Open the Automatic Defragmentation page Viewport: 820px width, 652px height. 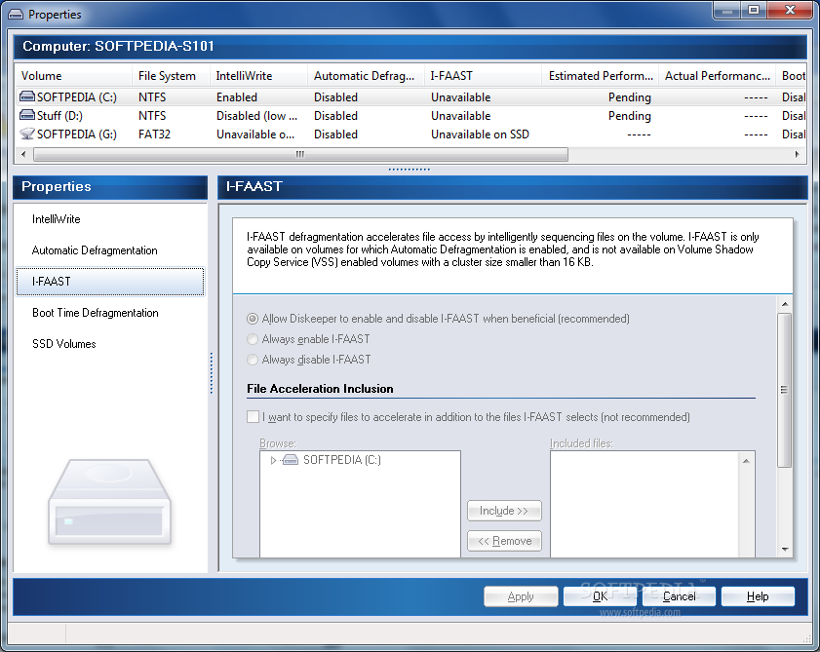[95, 250]
